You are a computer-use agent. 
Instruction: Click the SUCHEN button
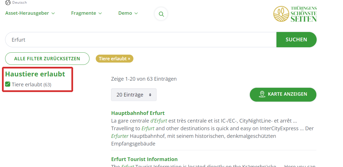pyautogui.click(x=297, y=40)
